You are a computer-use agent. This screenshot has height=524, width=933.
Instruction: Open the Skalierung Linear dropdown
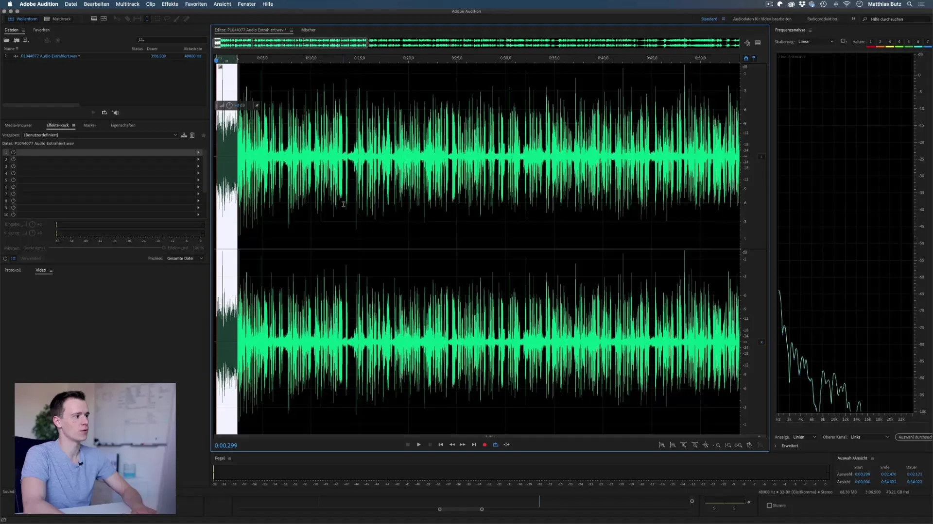(x=815, y=42)
